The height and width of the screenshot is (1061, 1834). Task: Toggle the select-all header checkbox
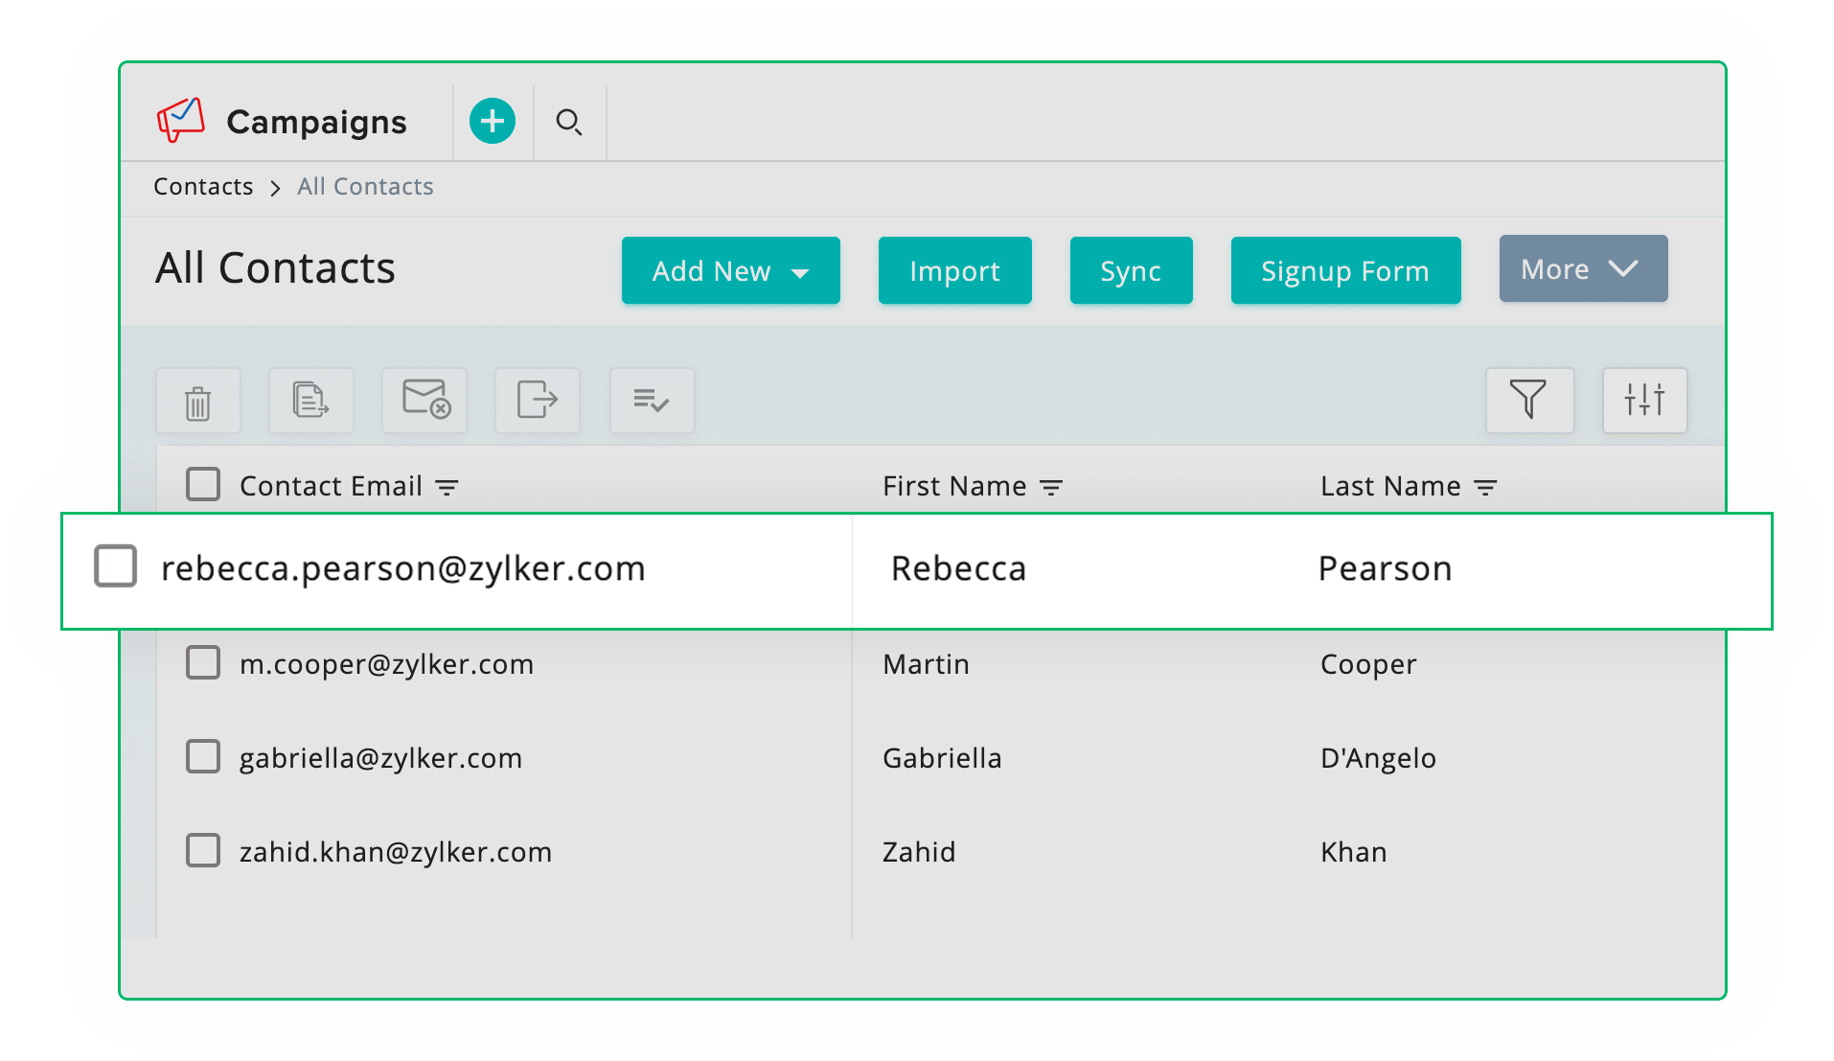click(203, 485)
